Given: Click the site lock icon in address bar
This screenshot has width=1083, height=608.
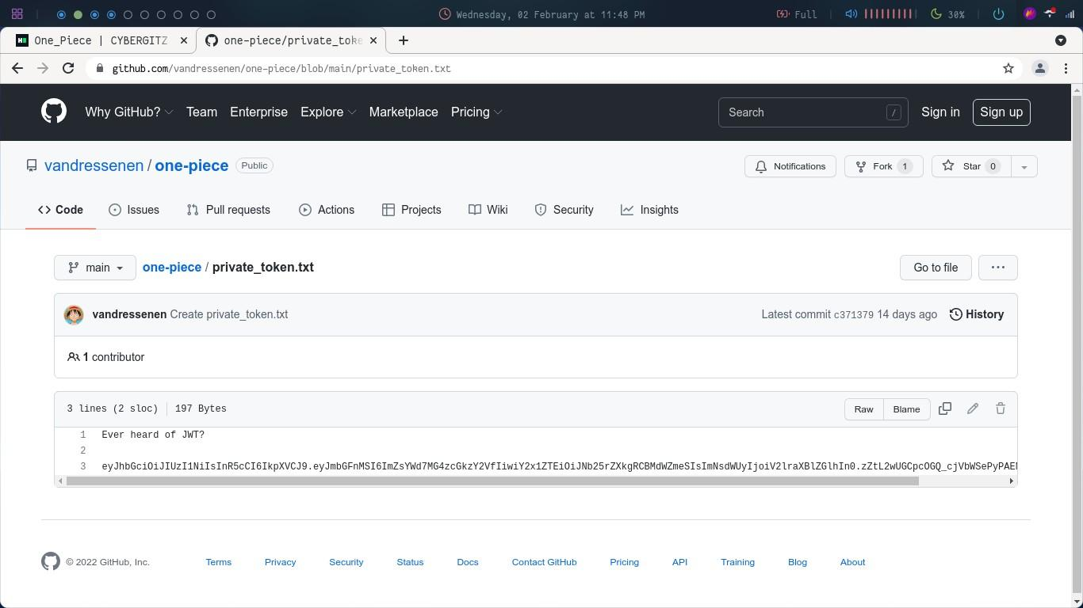Looking at the screenshot, I should coord(99,68).
